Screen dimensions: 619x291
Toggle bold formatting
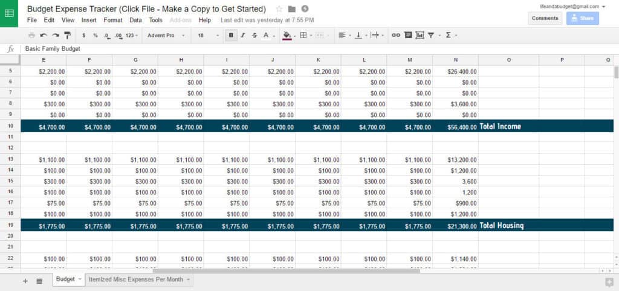[x=231, y=36]
